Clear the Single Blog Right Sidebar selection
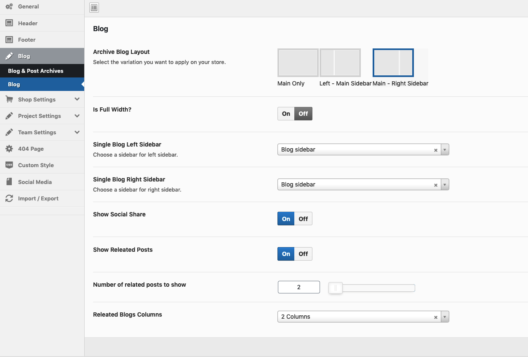The height and width of the screenshot is (357, 528). (x=436, y=185)
